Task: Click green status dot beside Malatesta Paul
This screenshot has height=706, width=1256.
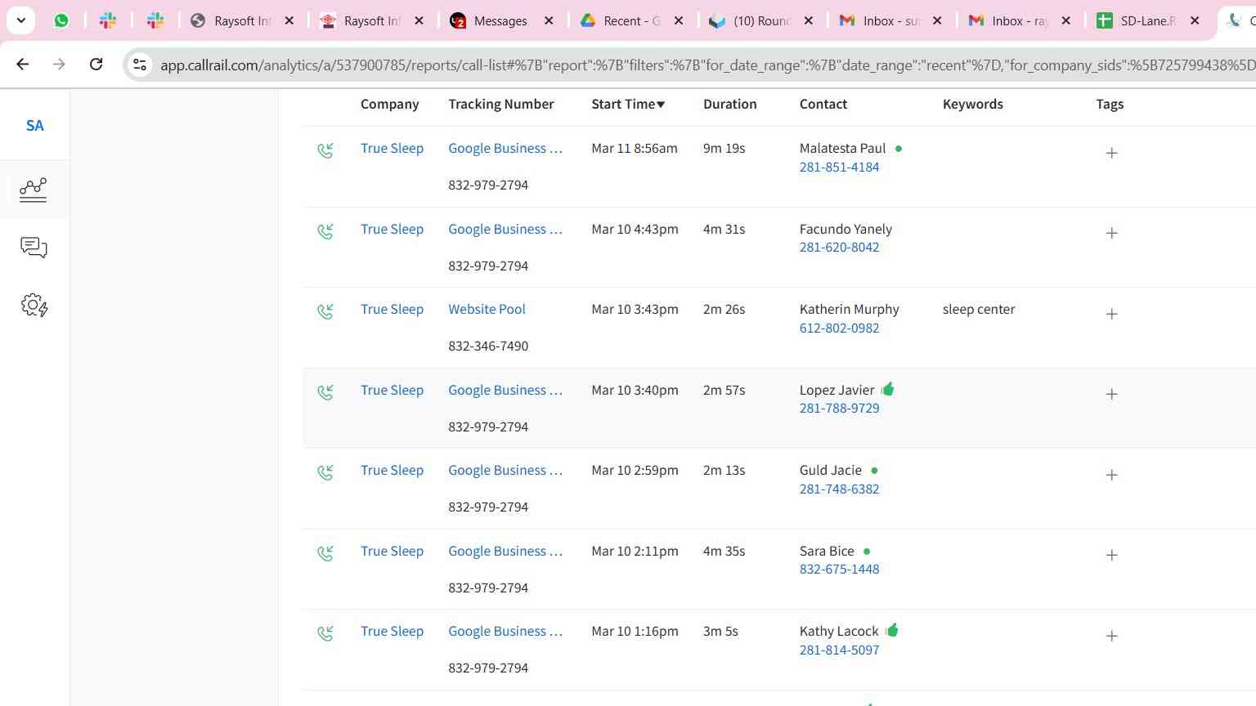Action: [899, 149]
